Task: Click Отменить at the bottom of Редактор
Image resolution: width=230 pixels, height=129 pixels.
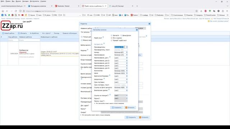Action: (x=144, y=117)
